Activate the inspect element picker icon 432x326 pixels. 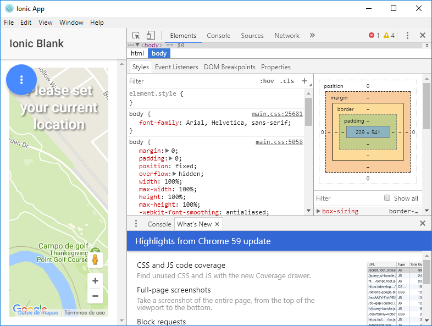[136, 36]
